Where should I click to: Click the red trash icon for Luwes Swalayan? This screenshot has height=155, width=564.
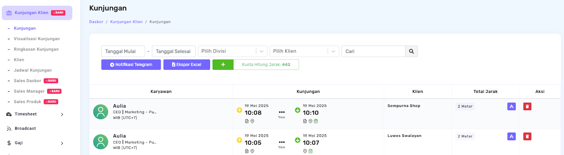(527, 136)
